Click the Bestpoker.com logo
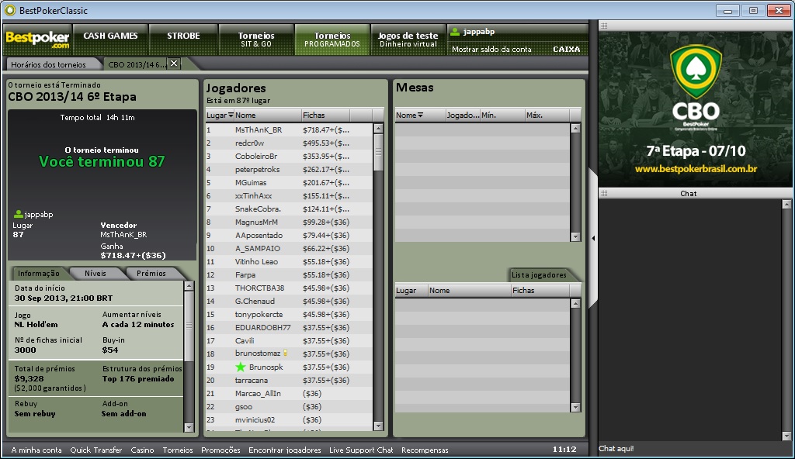The height and width of the screenshot is (476, 795). click(37, 39)
